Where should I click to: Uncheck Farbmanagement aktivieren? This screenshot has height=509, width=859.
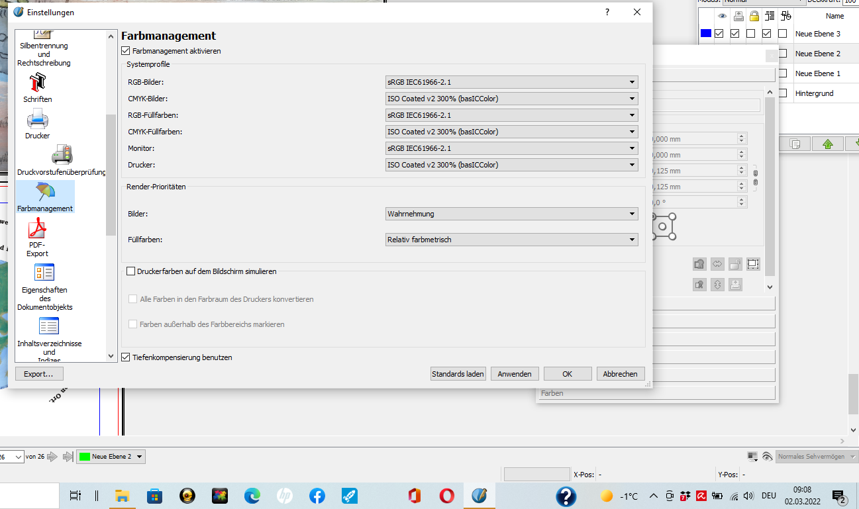[x=126, y=51]
